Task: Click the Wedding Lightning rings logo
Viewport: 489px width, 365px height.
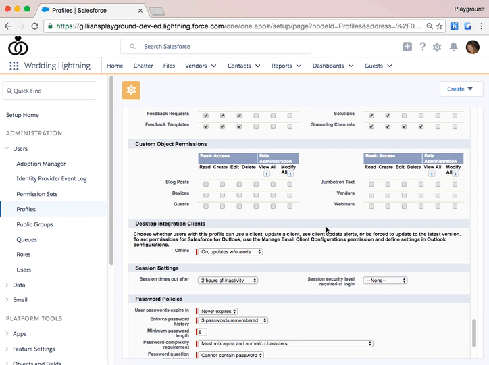Action: 18,46
